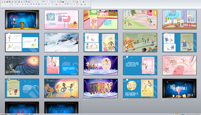Select slide 4 with stroller and dog

pyautogui.click(x=140, y=20)
